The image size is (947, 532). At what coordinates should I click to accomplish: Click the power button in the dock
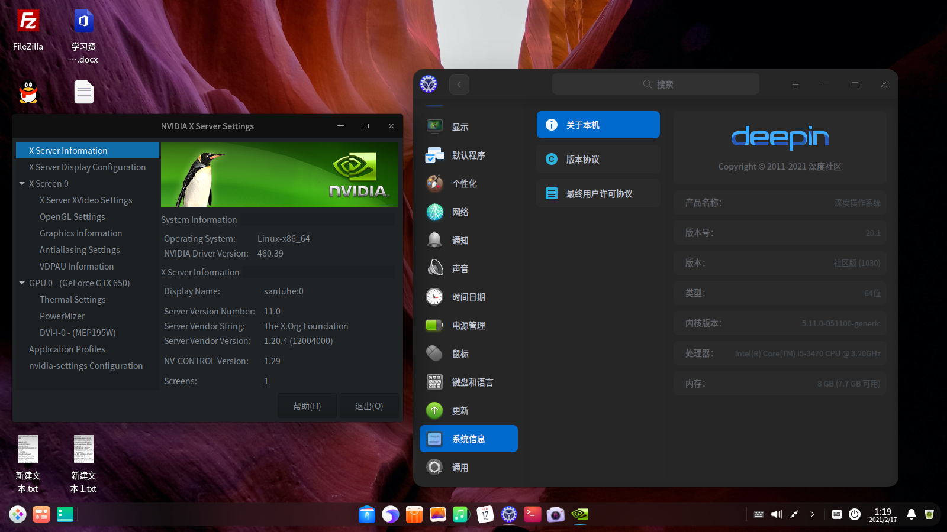click(x=855, y=514)
